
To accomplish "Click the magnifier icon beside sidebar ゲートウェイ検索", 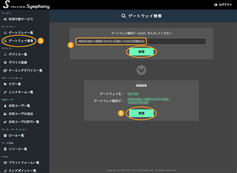I will [5, 41].
